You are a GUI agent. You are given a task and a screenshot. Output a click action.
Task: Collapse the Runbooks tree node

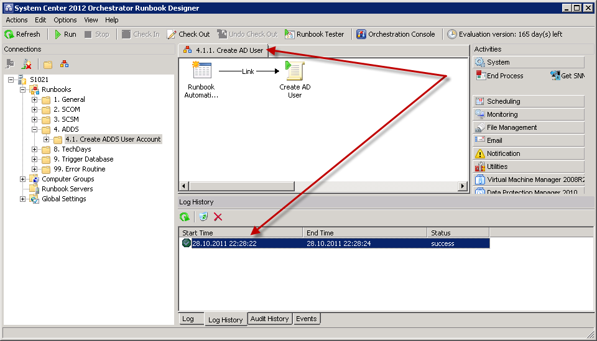coord(23,89)
